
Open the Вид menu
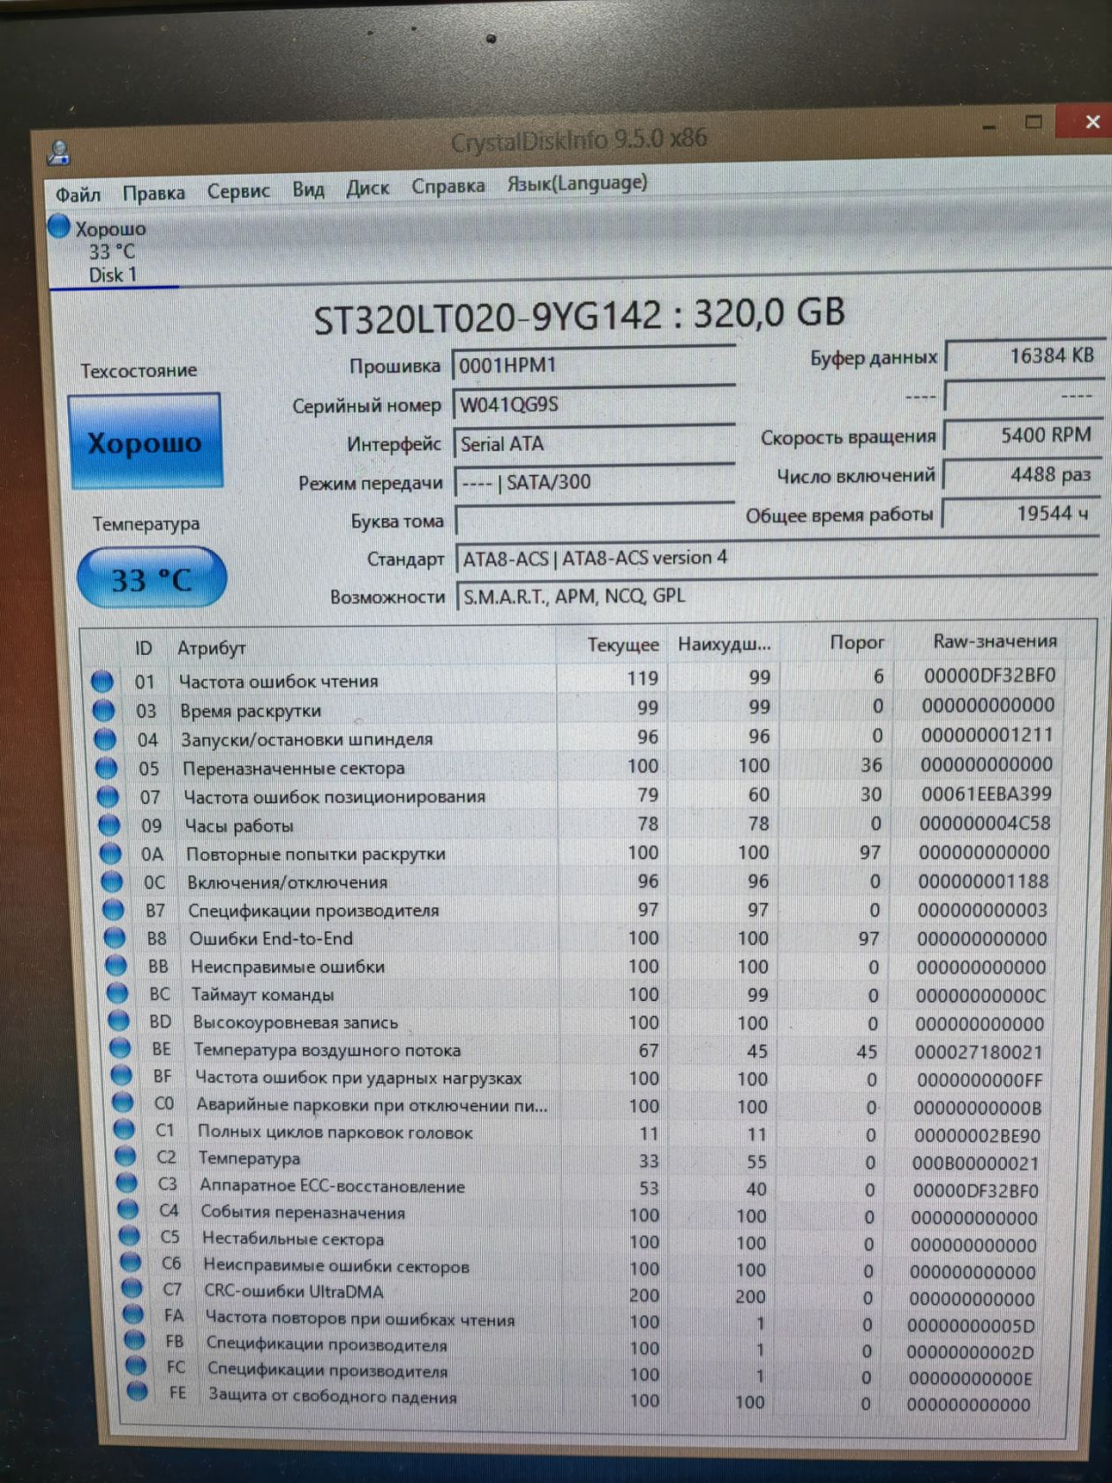coord(308,189)
